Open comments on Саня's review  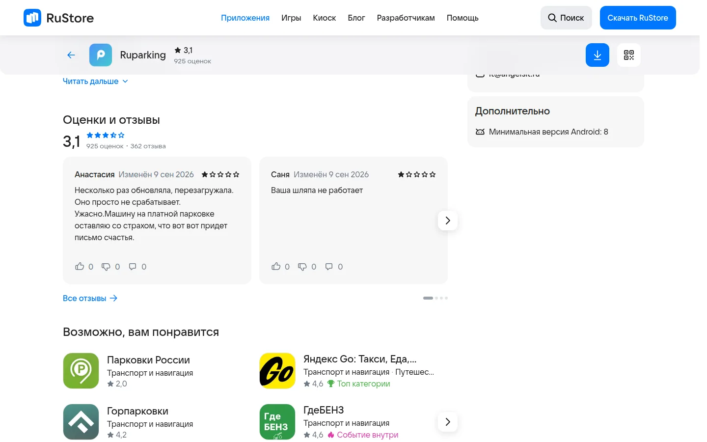pos(329,267)
